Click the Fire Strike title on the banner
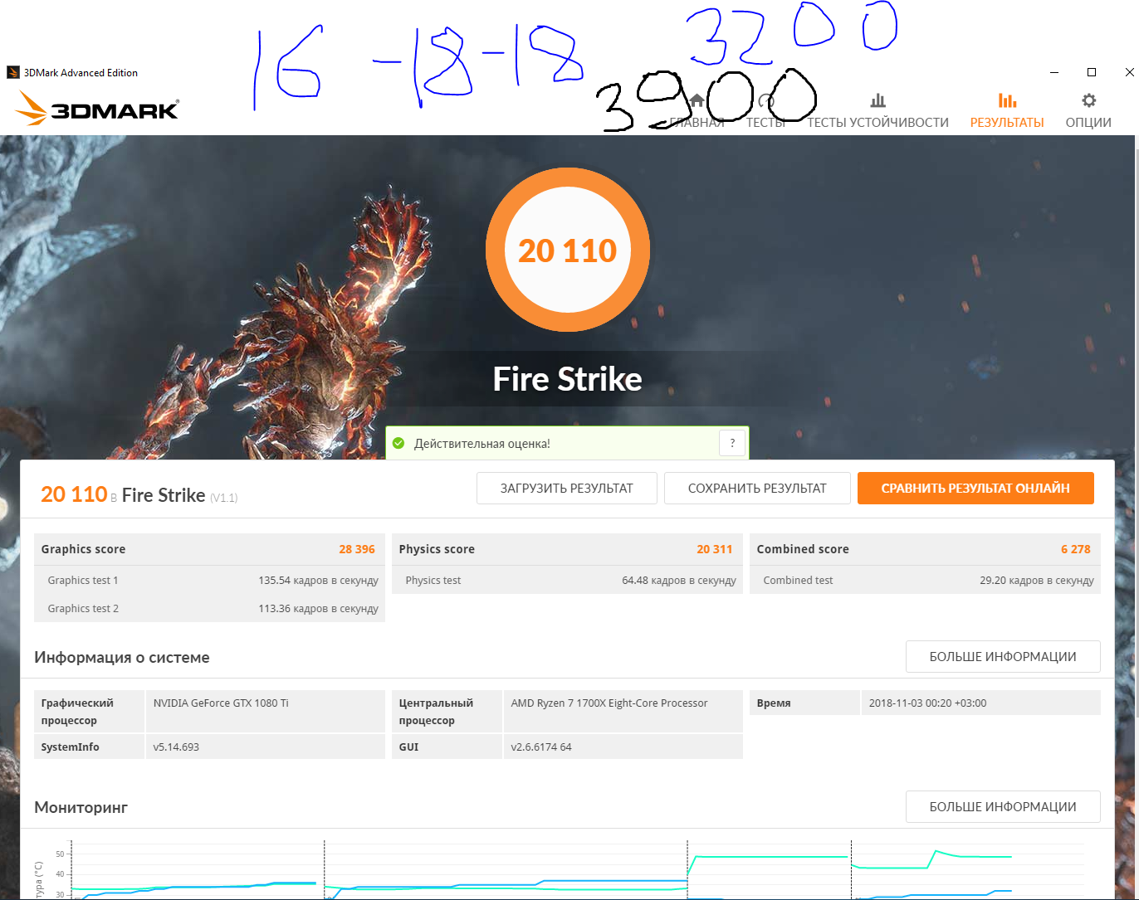 pos(568,379)
